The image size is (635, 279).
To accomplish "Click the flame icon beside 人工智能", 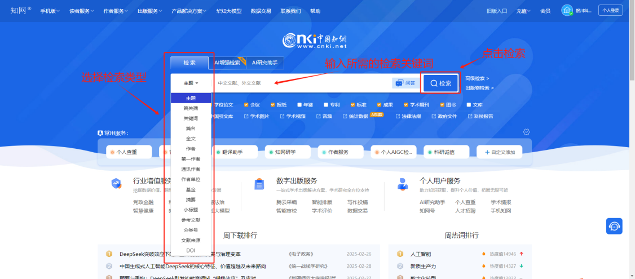I will 483,254.
